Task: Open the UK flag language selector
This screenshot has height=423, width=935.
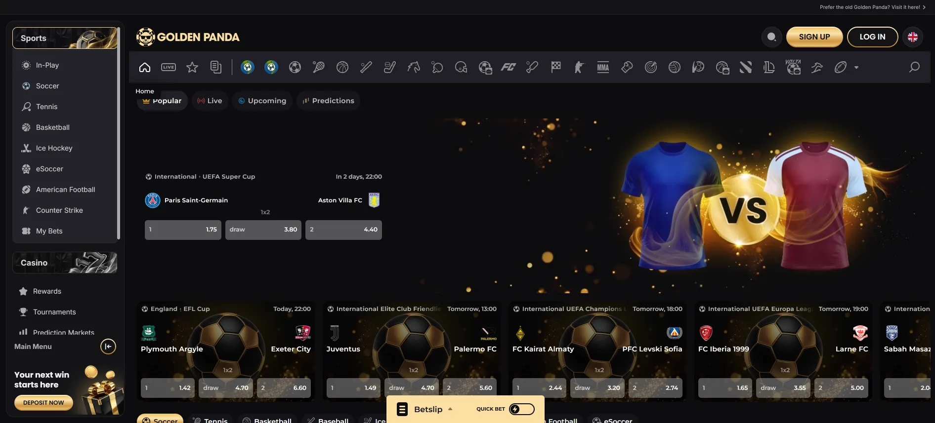Action: tap(913, 37)
